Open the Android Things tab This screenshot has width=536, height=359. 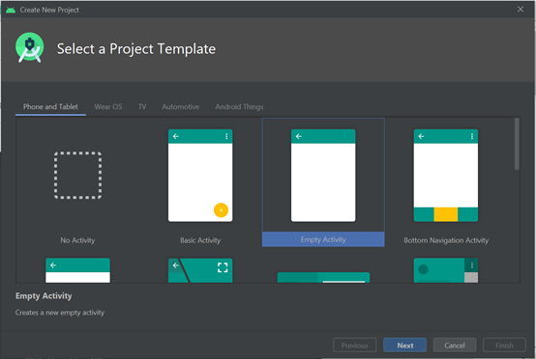[x=239, y=107]
